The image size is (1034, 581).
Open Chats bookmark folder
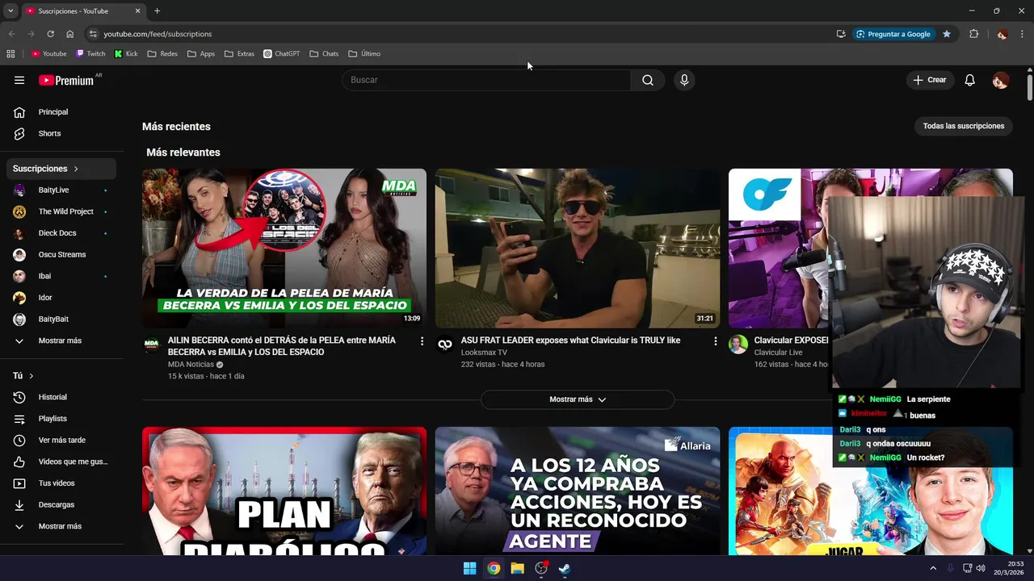324,54
